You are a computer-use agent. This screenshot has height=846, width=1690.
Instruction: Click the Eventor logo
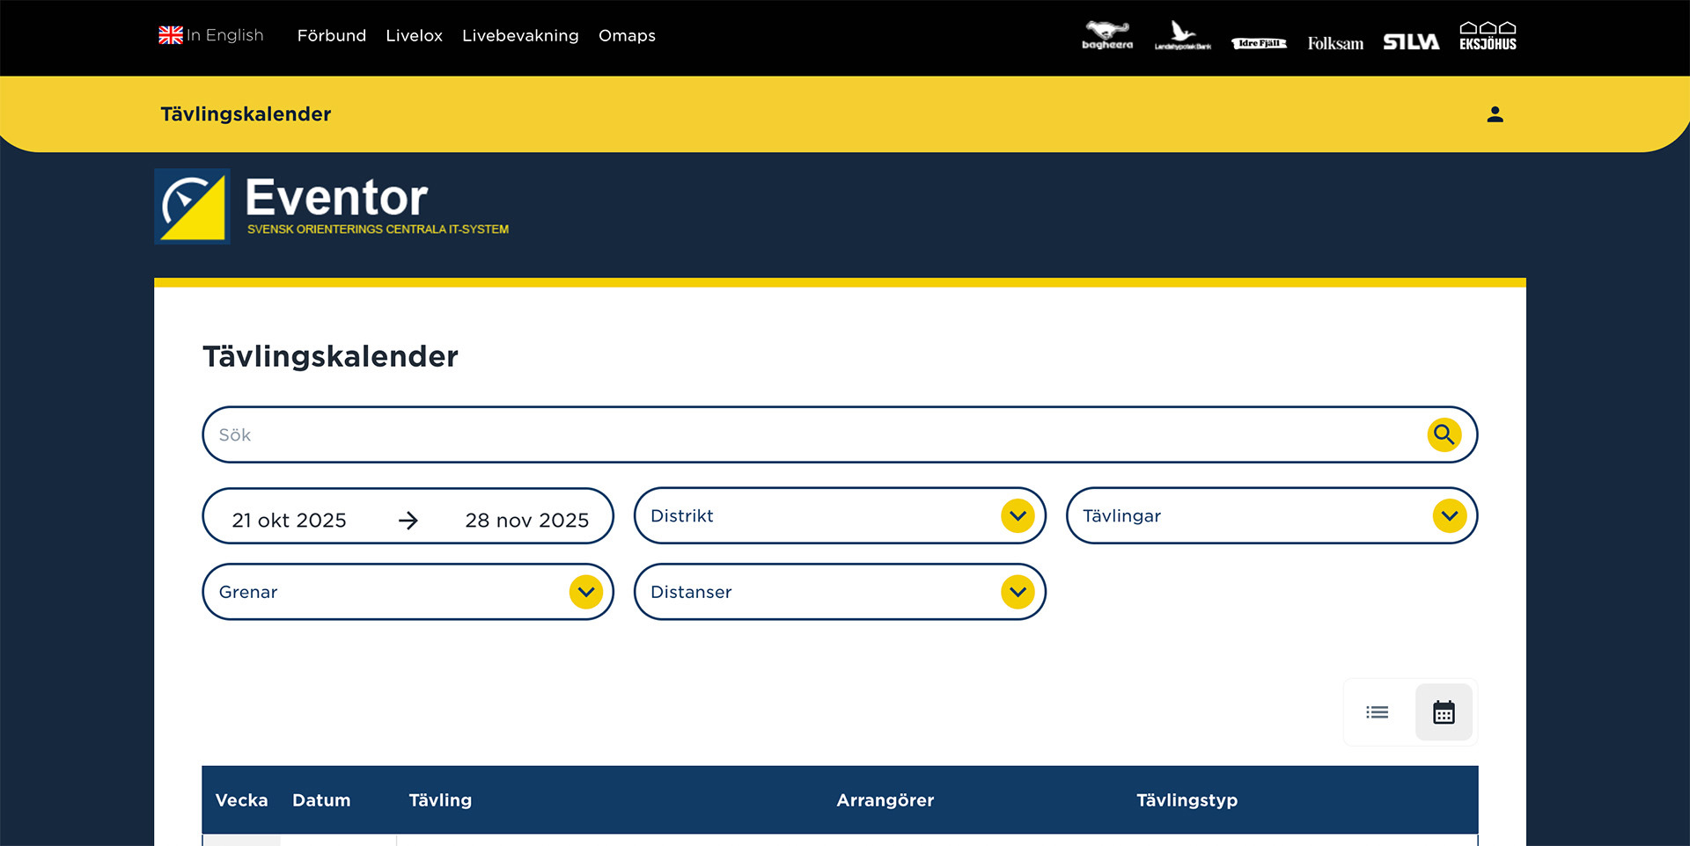(333, 207)
